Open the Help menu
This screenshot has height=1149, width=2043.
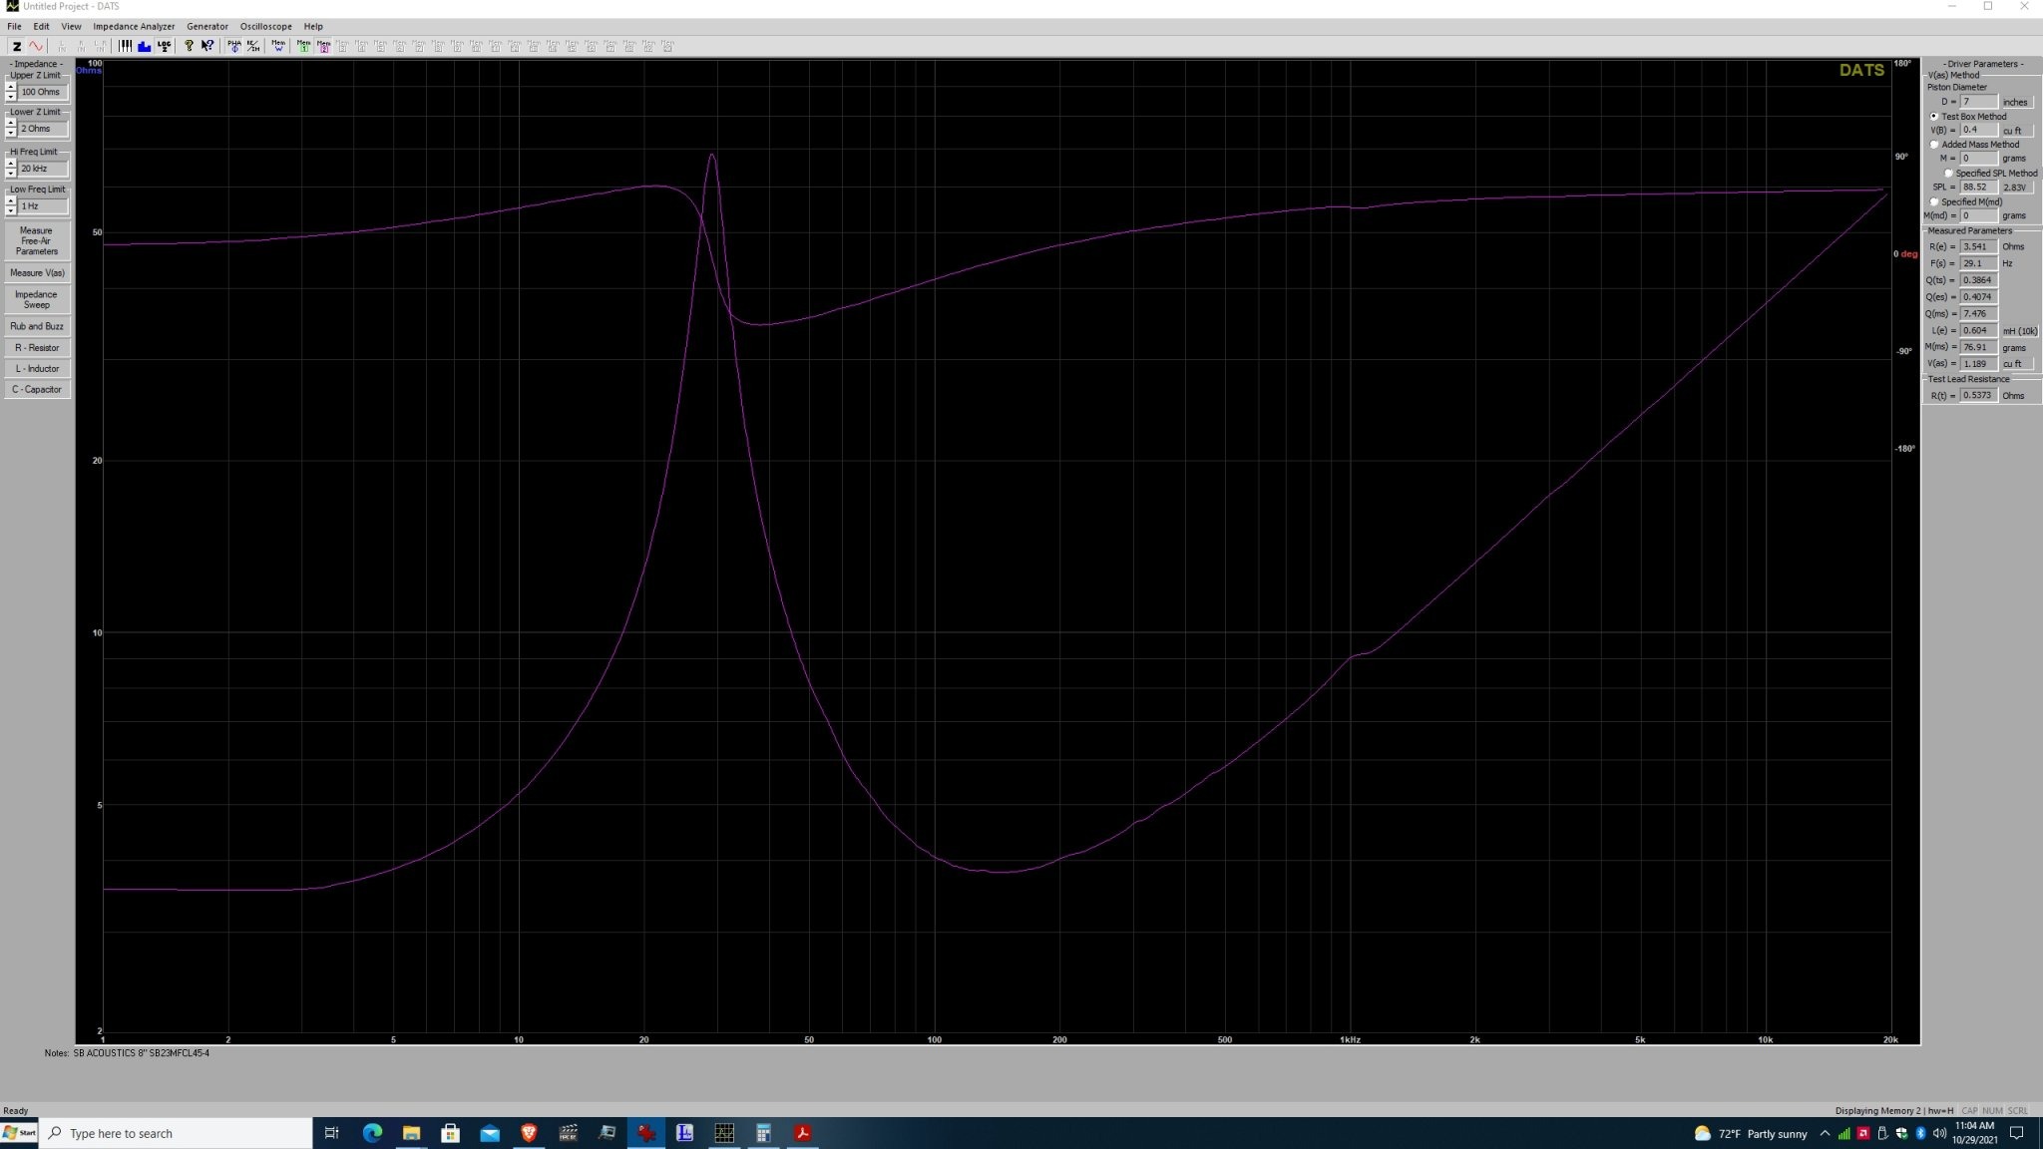pyautogui.click(x=313, y=27)
